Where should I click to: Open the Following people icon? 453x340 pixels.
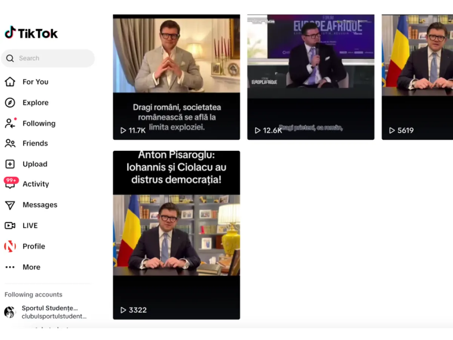[x=10, y=123]
